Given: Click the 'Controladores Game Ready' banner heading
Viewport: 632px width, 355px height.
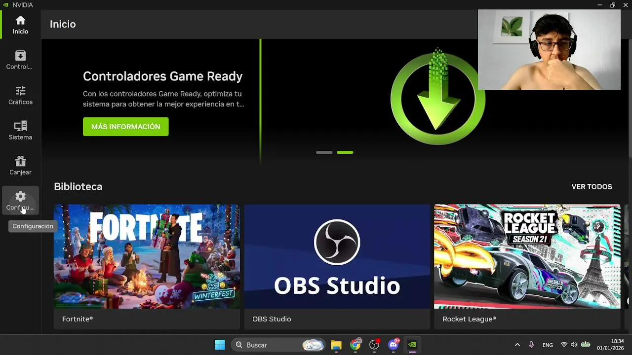Looking at the screenshot, I should pyautogui.click(x=162, y=76).
